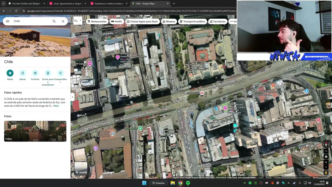
Task: Filter map by Museus chip
Action: (169, 22)
